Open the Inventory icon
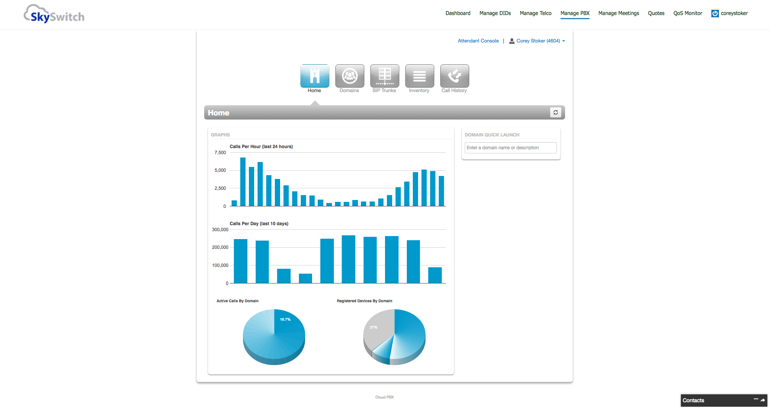Image resolution: width=770 pixels, height=412 pixels. coord(419,76)
